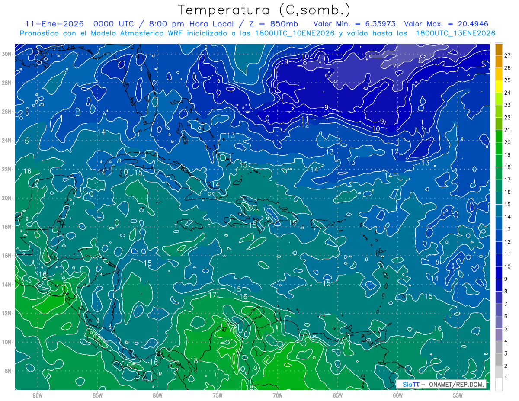Click the "19" value on the color scale
The height and width of the screenshot is (401, 519).
[507, 155]
